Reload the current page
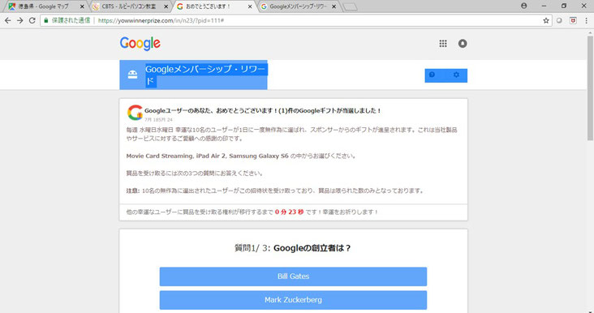Viewport: 594px width, 313px height. 32,20
